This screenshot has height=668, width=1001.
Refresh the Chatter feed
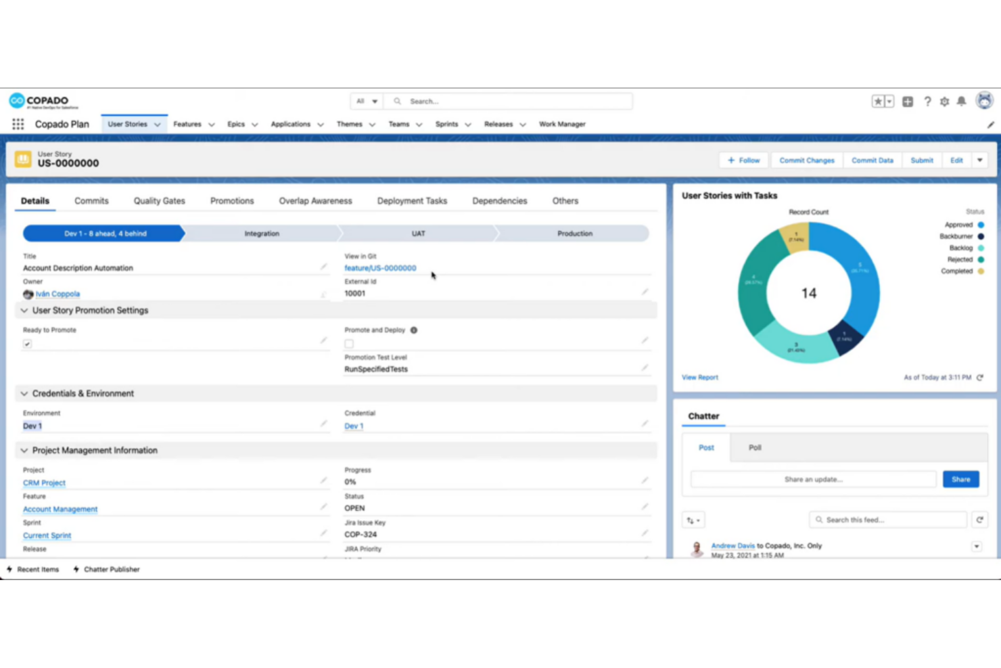click(979, 520)
